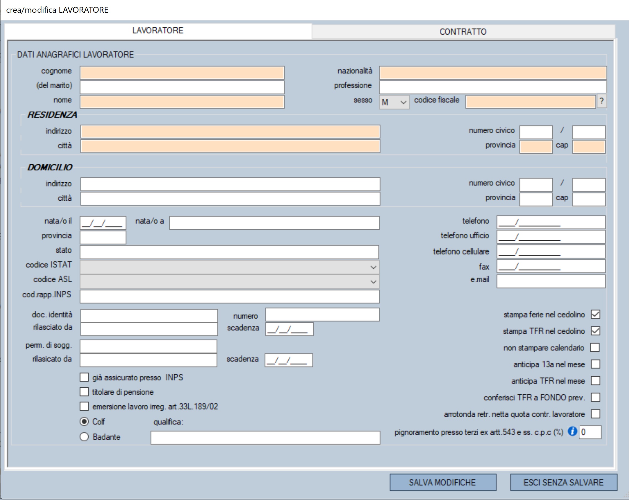Click the fax input field
This screenshot has height=500, width=629.
(551, 266)
